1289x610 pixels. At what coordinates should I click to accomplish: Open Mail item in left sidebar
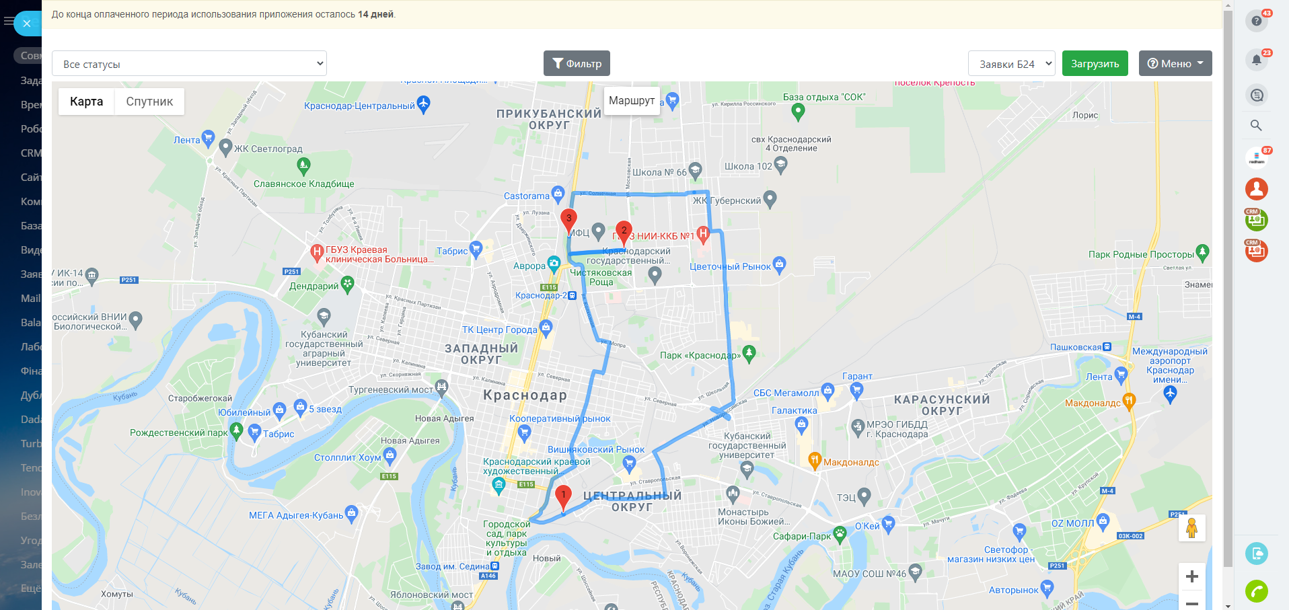pos(31,298)
